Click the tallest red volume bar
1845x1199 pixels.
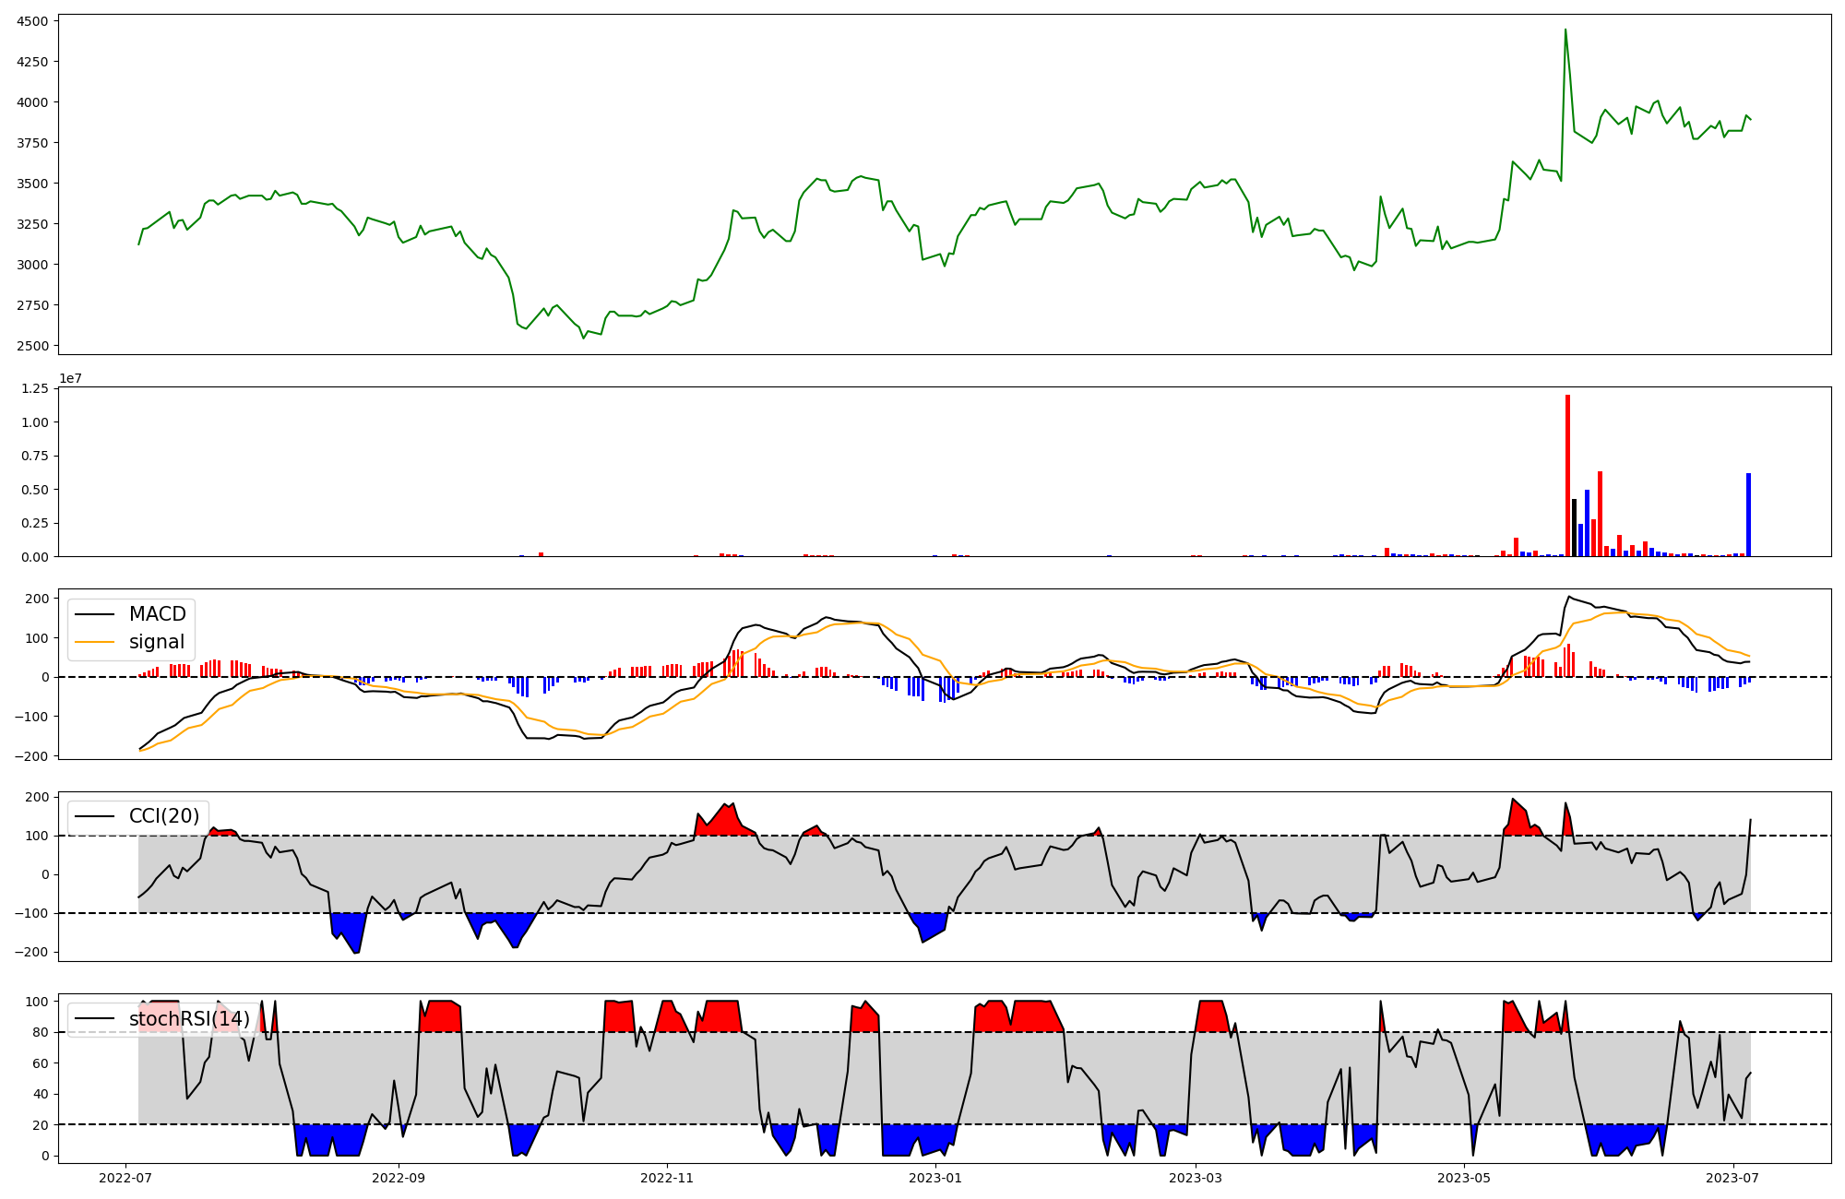(1567, 475)
